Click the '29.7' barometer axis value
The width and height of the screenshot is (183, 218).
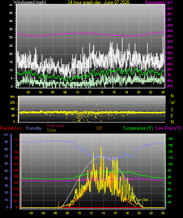pos(170,36)
